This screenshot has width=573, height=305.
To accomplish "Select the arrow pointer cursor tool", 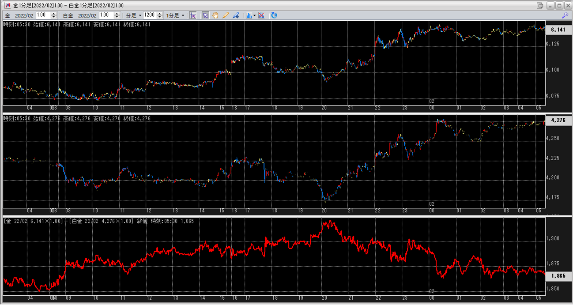I will tap(205, 15).
